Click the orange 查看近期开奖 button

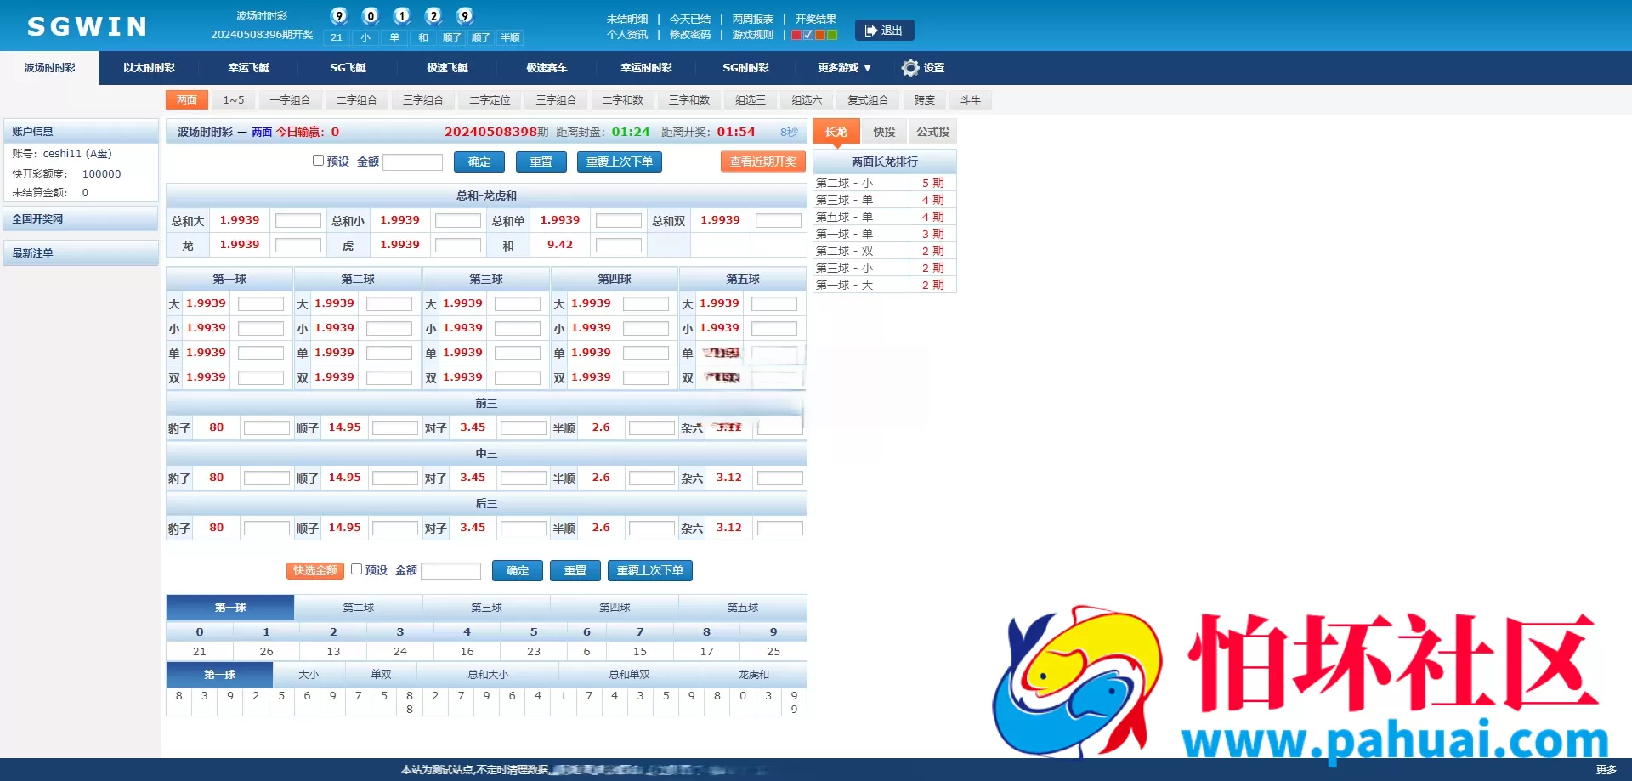pyautogui.click(x=762, y=161)
